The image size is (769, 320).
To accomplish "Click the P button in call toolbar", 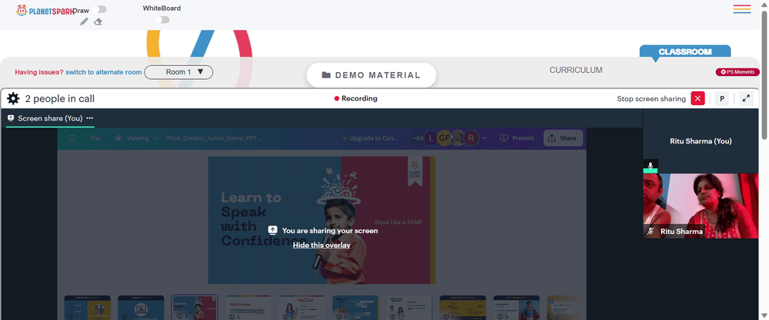I will (721, 98).
